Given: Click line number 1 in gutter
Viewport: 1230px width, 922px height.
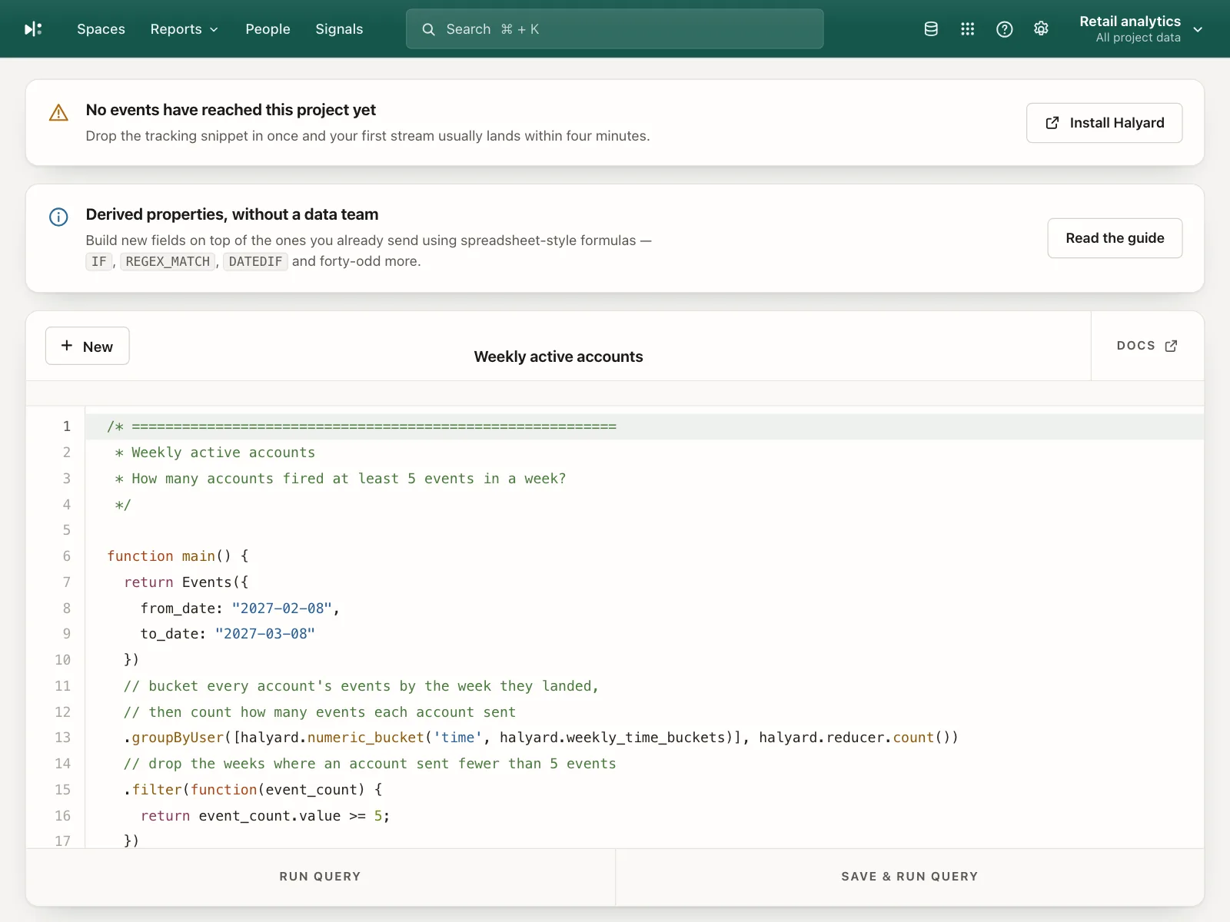Looking at the screenshot, I should coord(67,426).
